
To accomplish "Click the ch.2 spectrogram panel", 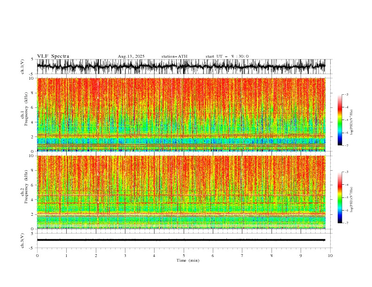I will [x=181, y=192].
